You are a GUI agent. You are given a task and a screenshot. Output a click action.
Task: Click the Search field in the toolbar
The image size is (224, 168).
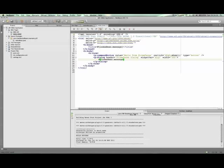coord(210,21)
